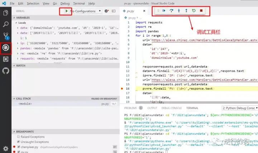The width and height of the screenshot is (258, 153).
Task: Open the Search view in the activity bar
Action: (x=6, y=24)
